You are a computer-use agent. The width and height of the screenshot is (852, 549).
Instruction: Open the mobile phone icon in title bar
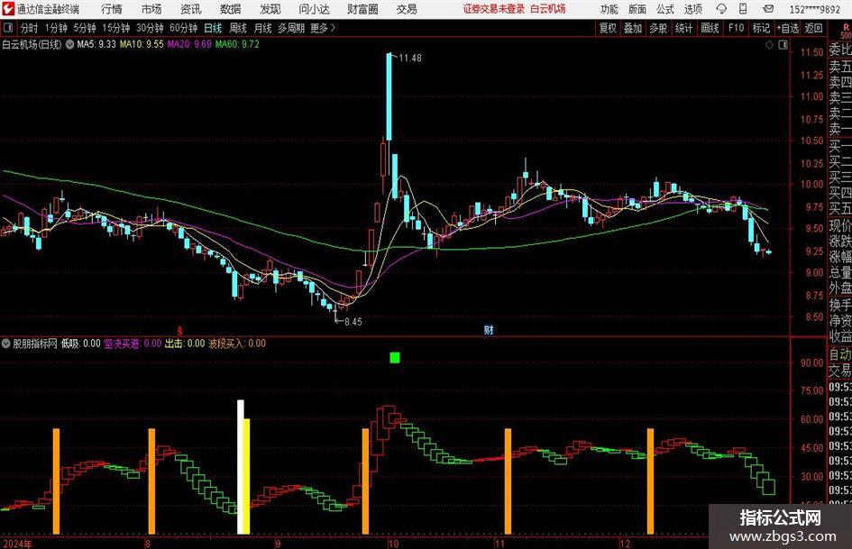pyautogui.click(x=743, y=9)
